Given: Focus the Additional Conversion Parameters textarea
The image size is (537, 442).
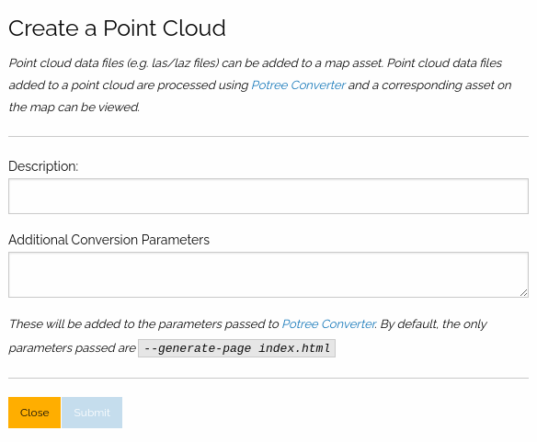Looking at the screenshot, I should pyautogui.click(x=268, y=275).
